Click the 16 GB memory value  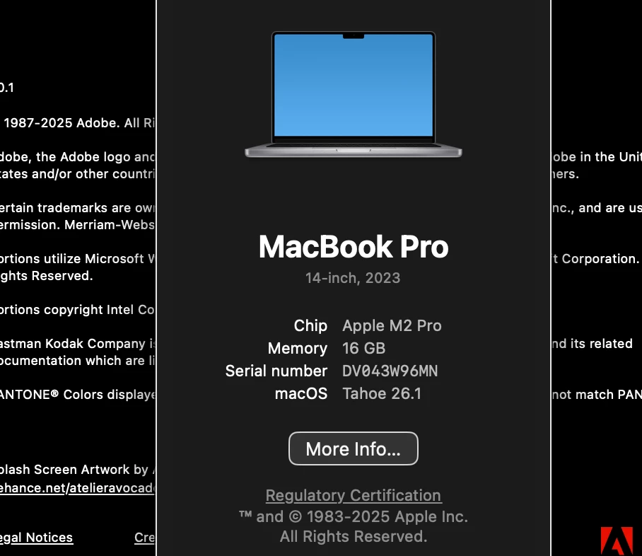[x=364, y=348]
